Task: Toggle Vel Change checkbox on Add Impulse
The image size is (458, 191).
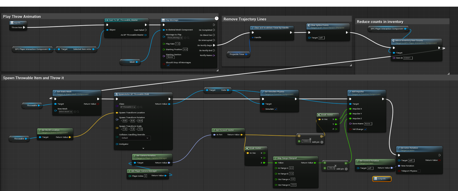Action: [x=365, y=129]
